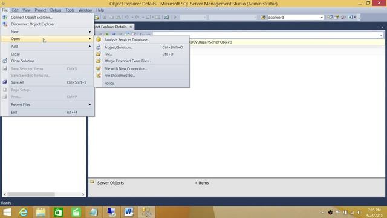The width and height of the screenshot is (387, 218).
Task: Click the '4 Items' count text
Action: click(202, 183)
